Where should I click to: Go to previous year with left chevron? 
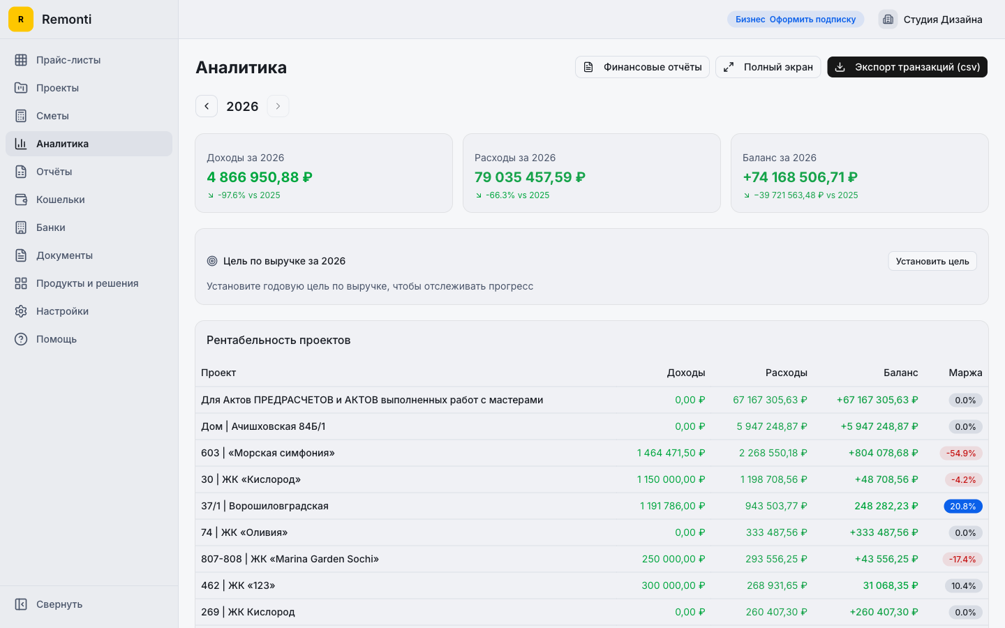pos(207,106)
